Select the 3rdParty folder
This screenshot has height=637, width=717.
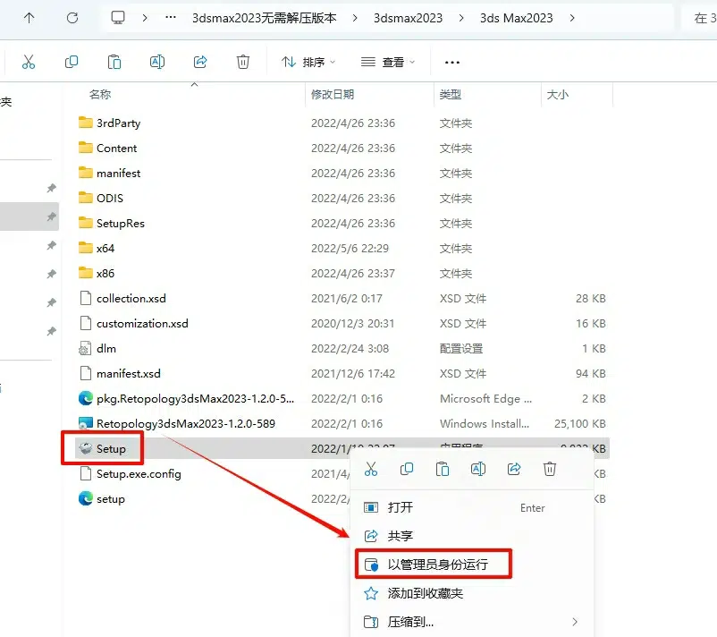click(118, 123)
